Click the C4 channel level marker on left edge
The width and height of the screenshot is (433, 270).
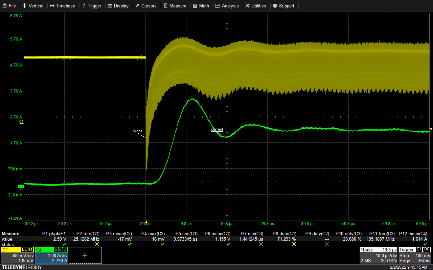21,186
